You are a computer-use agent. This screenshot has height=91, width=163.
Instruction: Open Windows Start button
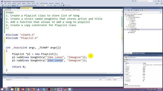2,89
